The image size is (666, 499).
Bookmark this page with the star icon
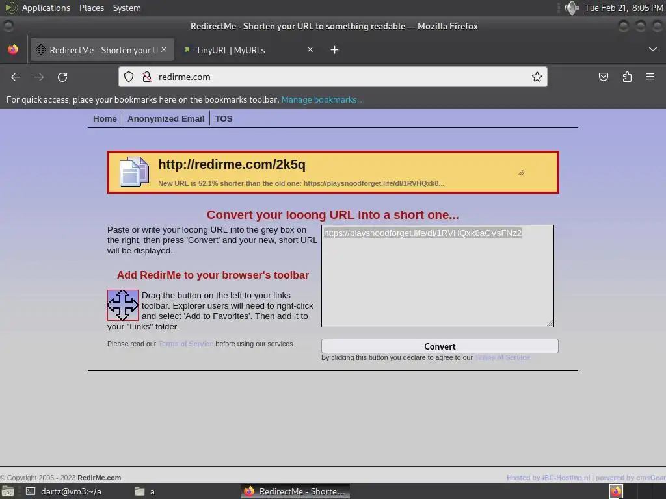537,77
